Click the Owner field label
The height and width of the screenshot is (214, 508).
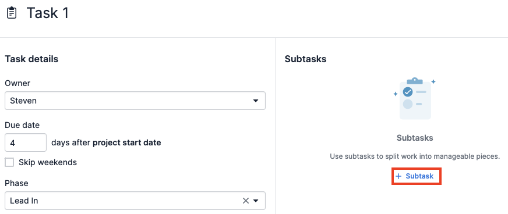pos(17,83)
